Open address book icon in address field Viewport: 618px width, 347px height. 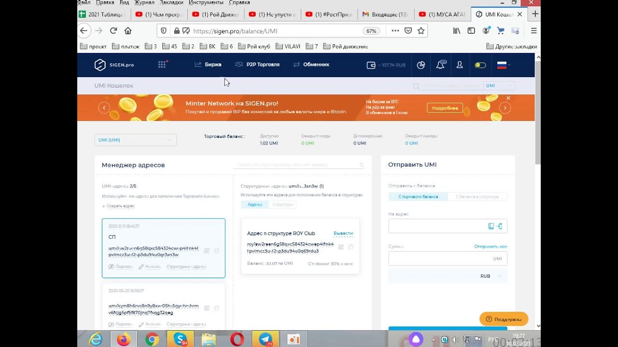pos(491,226)
